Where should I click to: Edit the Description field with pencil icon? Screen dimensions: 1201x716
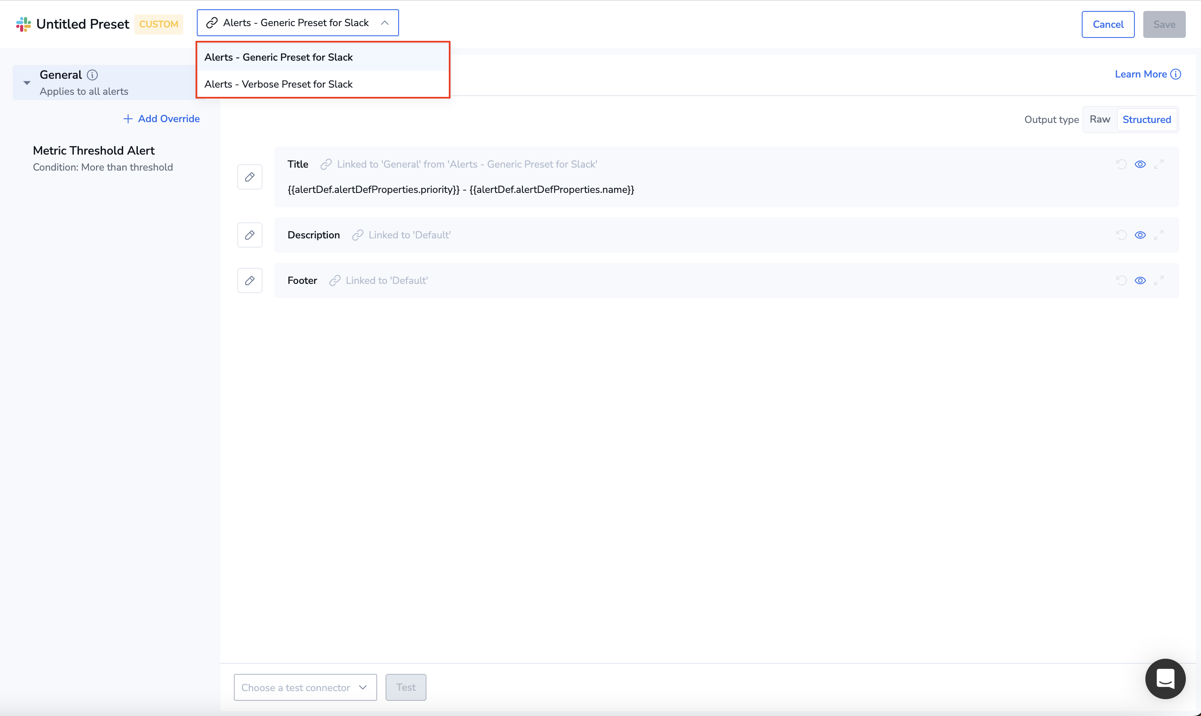[x=249, y=235]
